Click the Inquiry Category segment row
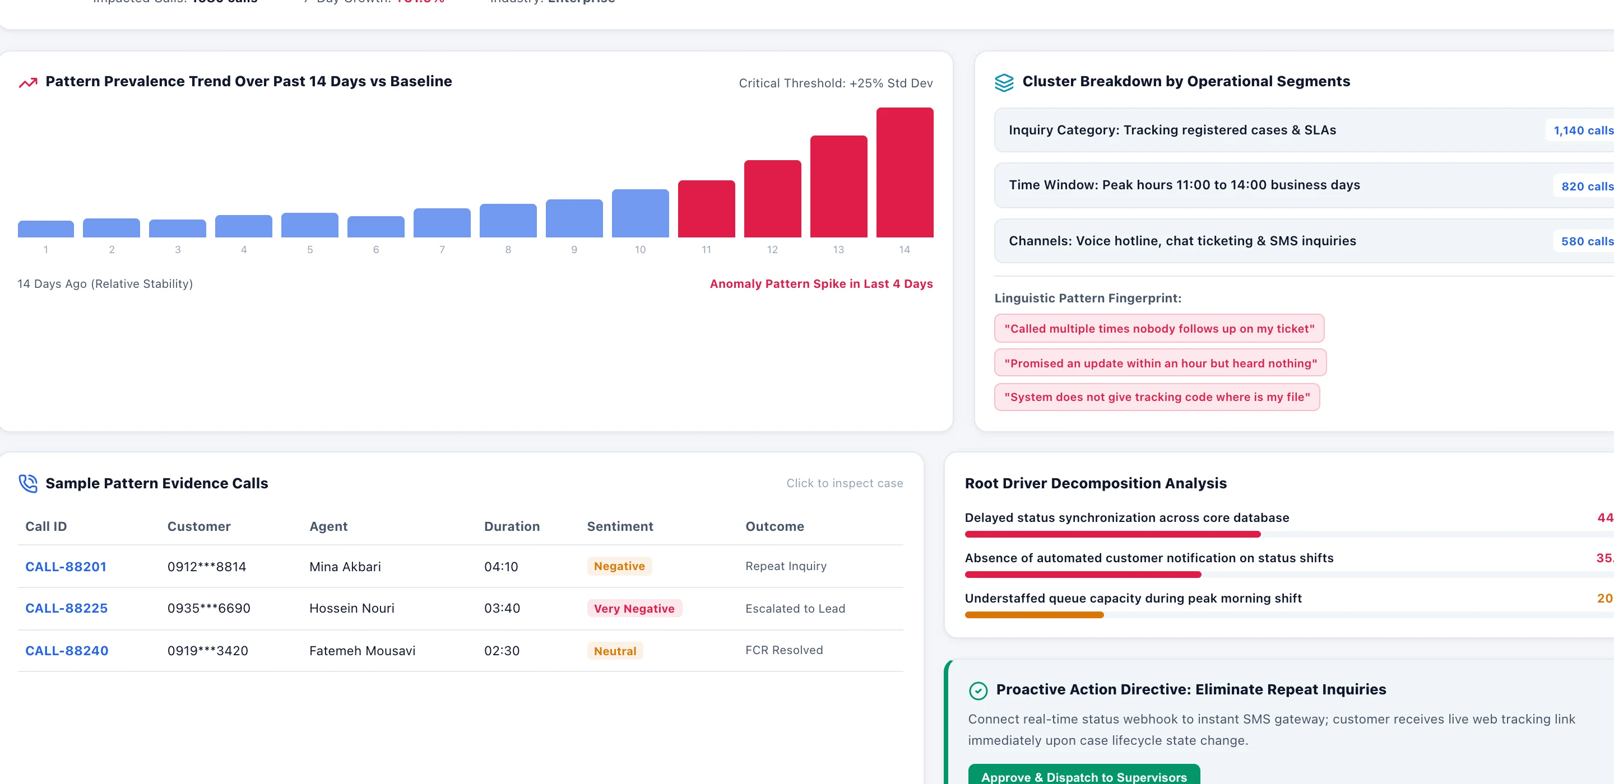 point(1303,130)
